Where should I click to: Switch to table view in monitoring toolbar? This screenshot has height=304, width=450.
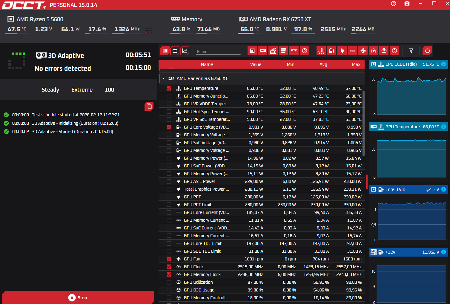coord(175,51)
